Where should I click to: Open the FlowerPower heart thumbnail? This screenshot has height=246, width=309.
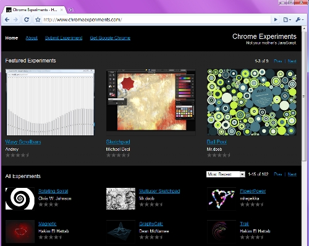click(x=221, y=198)
